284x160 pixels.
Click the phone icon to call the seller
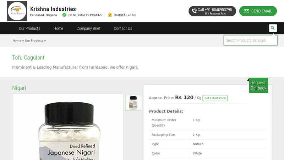coord(194,11)
